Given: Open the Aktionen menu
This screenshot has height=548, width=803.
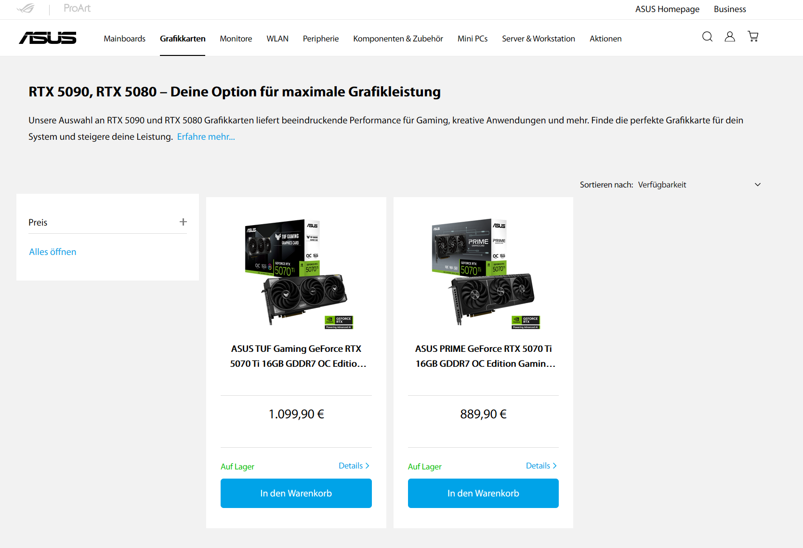Looking at the screenshot, I should pyautogui.click(x=606, y=39).
